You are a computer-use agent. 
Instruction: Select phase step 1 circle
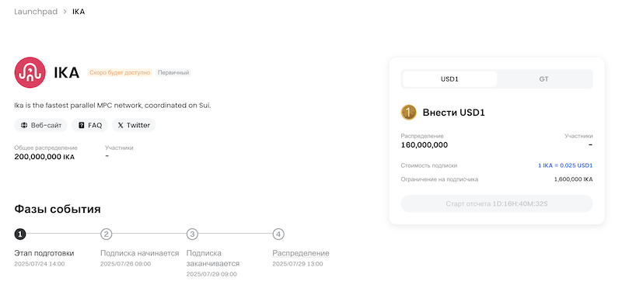(x=20, y=234)
